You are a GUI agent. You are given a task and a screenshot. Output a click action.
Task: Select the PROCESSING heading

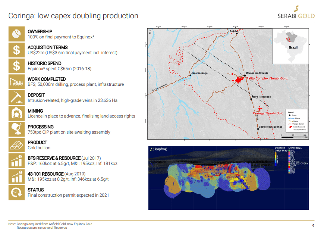click(x=41, y=127)
